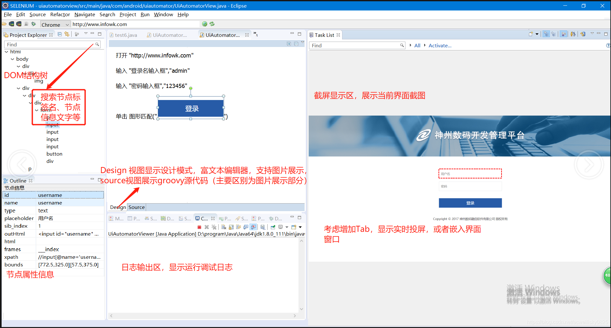The height and width of the screenshot is (328, 611).
Task: Click the debug bug icon in main toolbar
Action: click(33, 24)
